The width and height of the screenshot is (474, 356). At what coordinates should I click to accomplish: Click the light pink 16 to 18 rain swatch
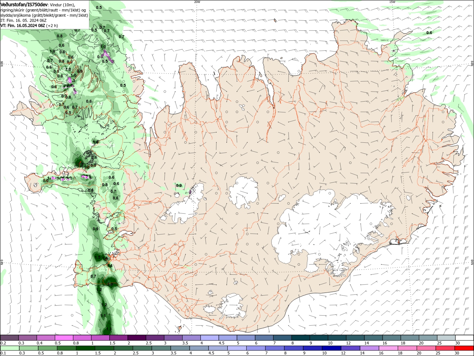[388, 348]
